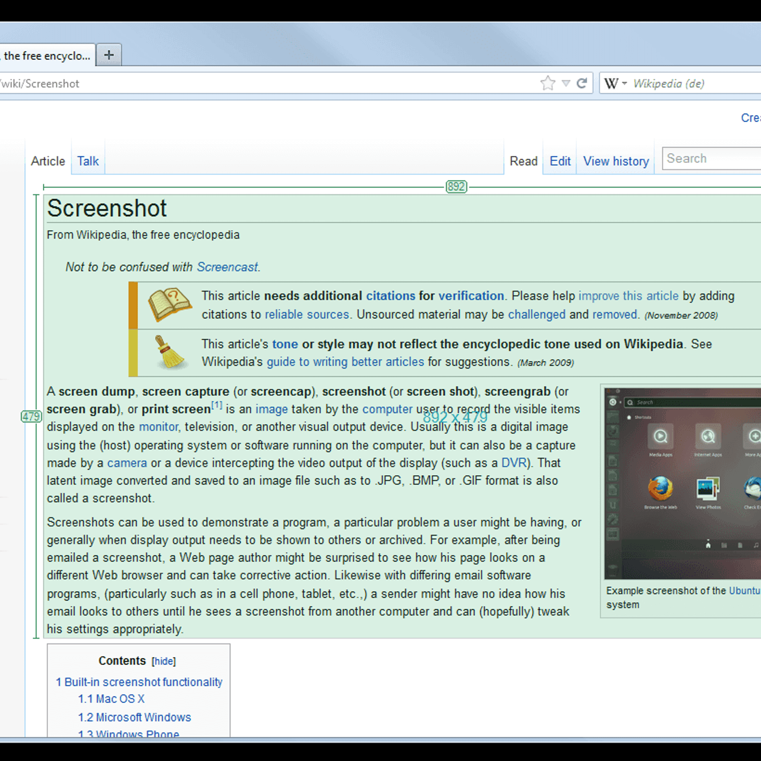Image resolution: width=761 pixels, height=761 pixels.
Task: Jump to footnote [1] reference
Action: (x=217, y=405)
